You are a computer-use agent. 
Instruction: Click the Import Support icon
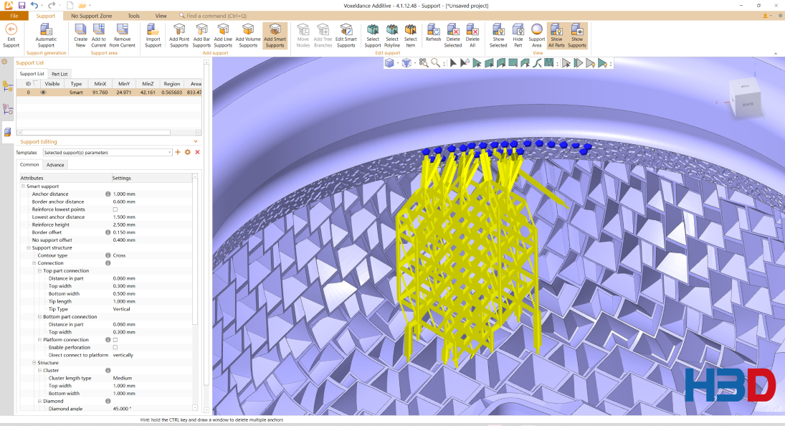(x=153, y=34)
